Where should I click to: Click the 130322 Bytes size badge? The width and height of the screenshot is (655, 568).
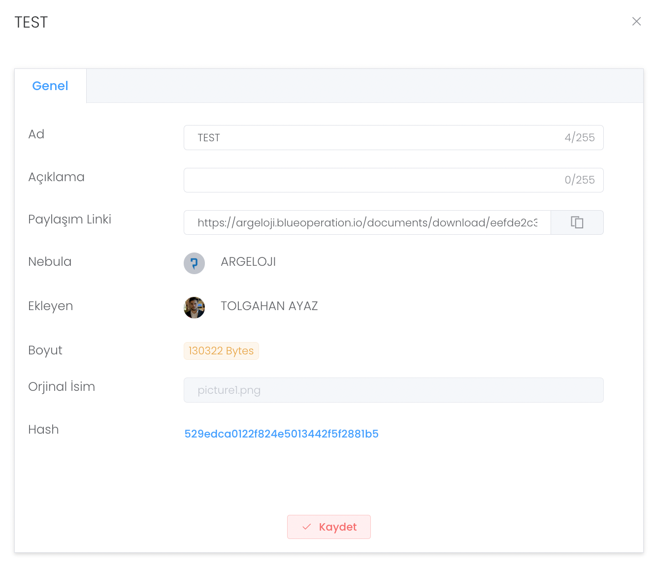tap(221, 351)
